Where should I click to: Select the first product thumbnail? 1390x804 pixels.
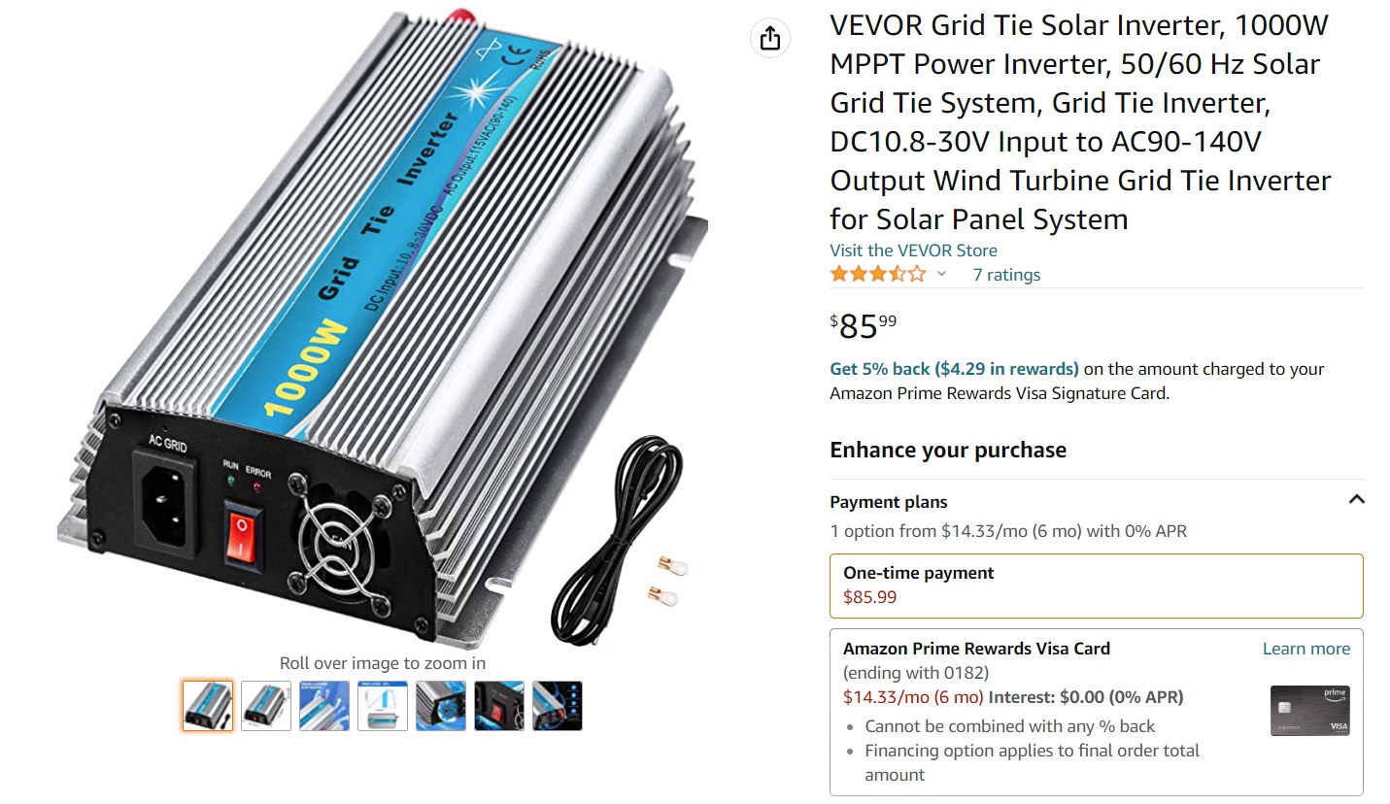pyautogui.click(x=208, y=706)
